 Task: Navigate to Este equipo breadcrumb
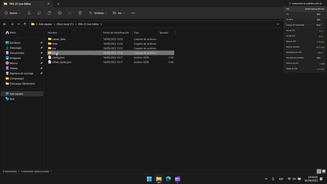tap(45, 24)
